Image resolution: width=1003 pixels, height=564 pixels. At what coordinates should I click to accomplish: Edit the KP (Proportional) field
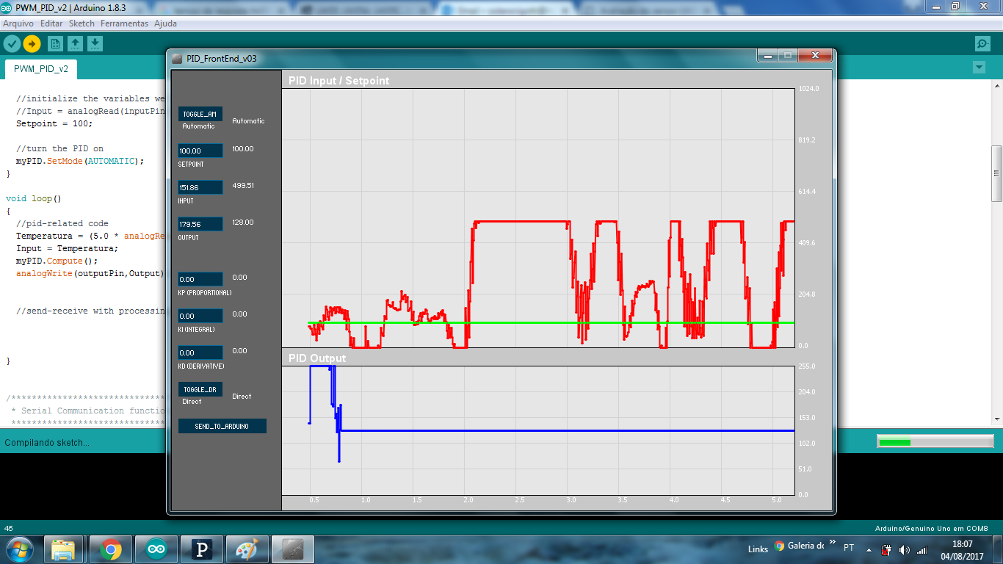click(200, 279)
